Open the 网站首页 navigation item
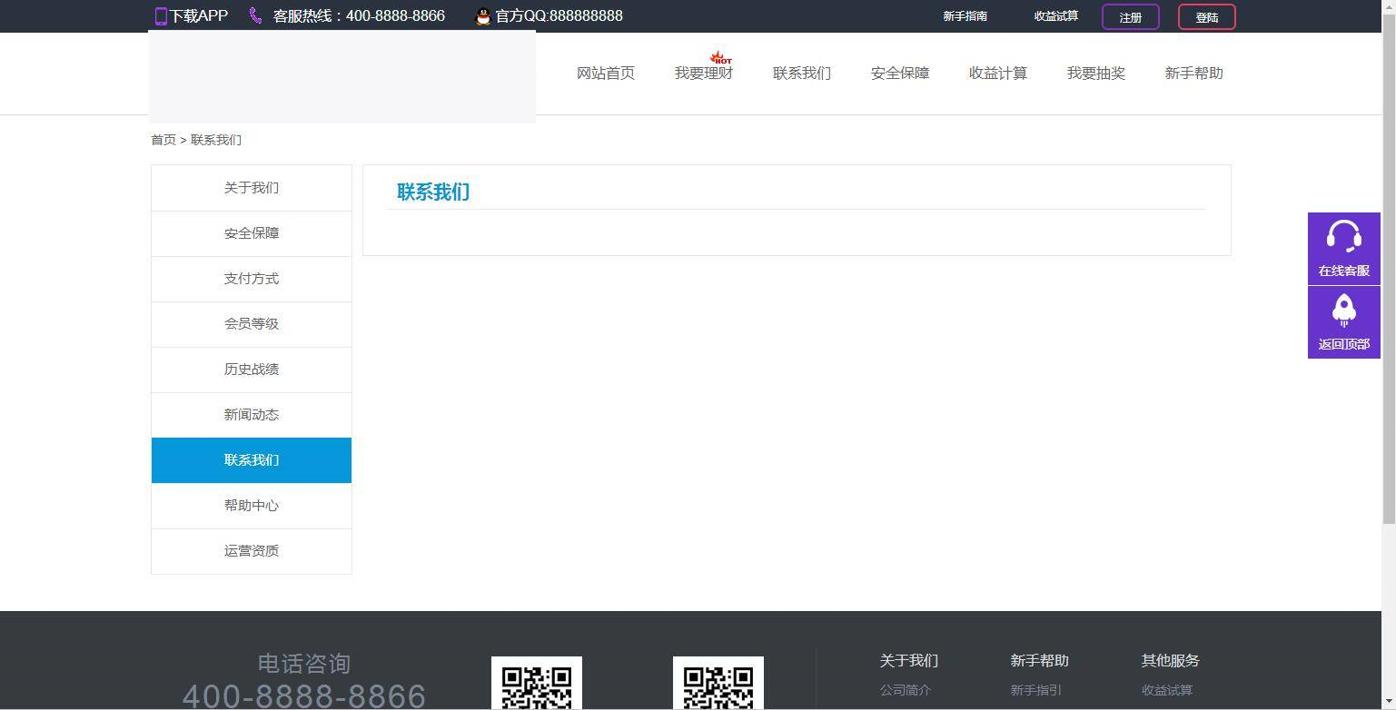The width and height of the screenshot is (1396, 710). (x=605, y=73)
